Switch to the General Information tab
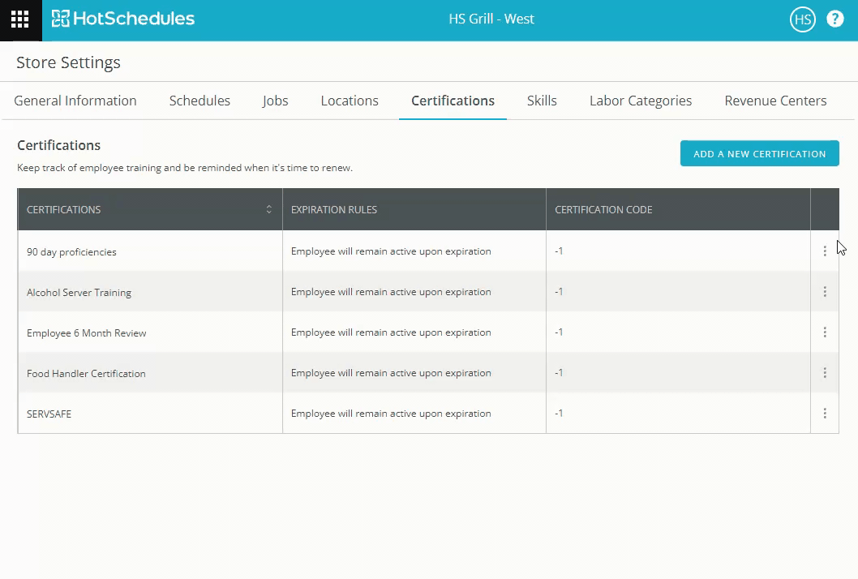The image size is (858, 579). [x=75, y=101]
